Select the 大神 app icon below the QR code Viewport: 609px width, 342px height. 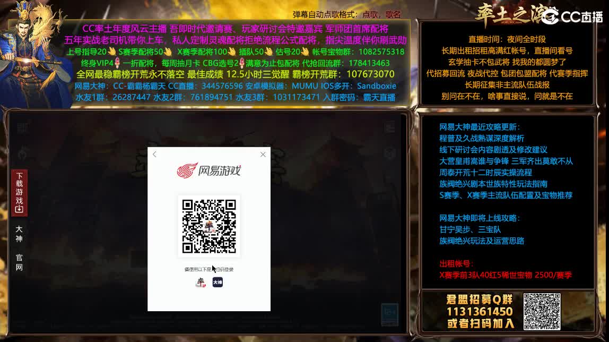click(x=217, y=282)
